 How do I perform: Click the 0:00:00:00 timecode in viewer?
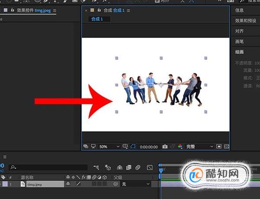click(x=149, y=147)
